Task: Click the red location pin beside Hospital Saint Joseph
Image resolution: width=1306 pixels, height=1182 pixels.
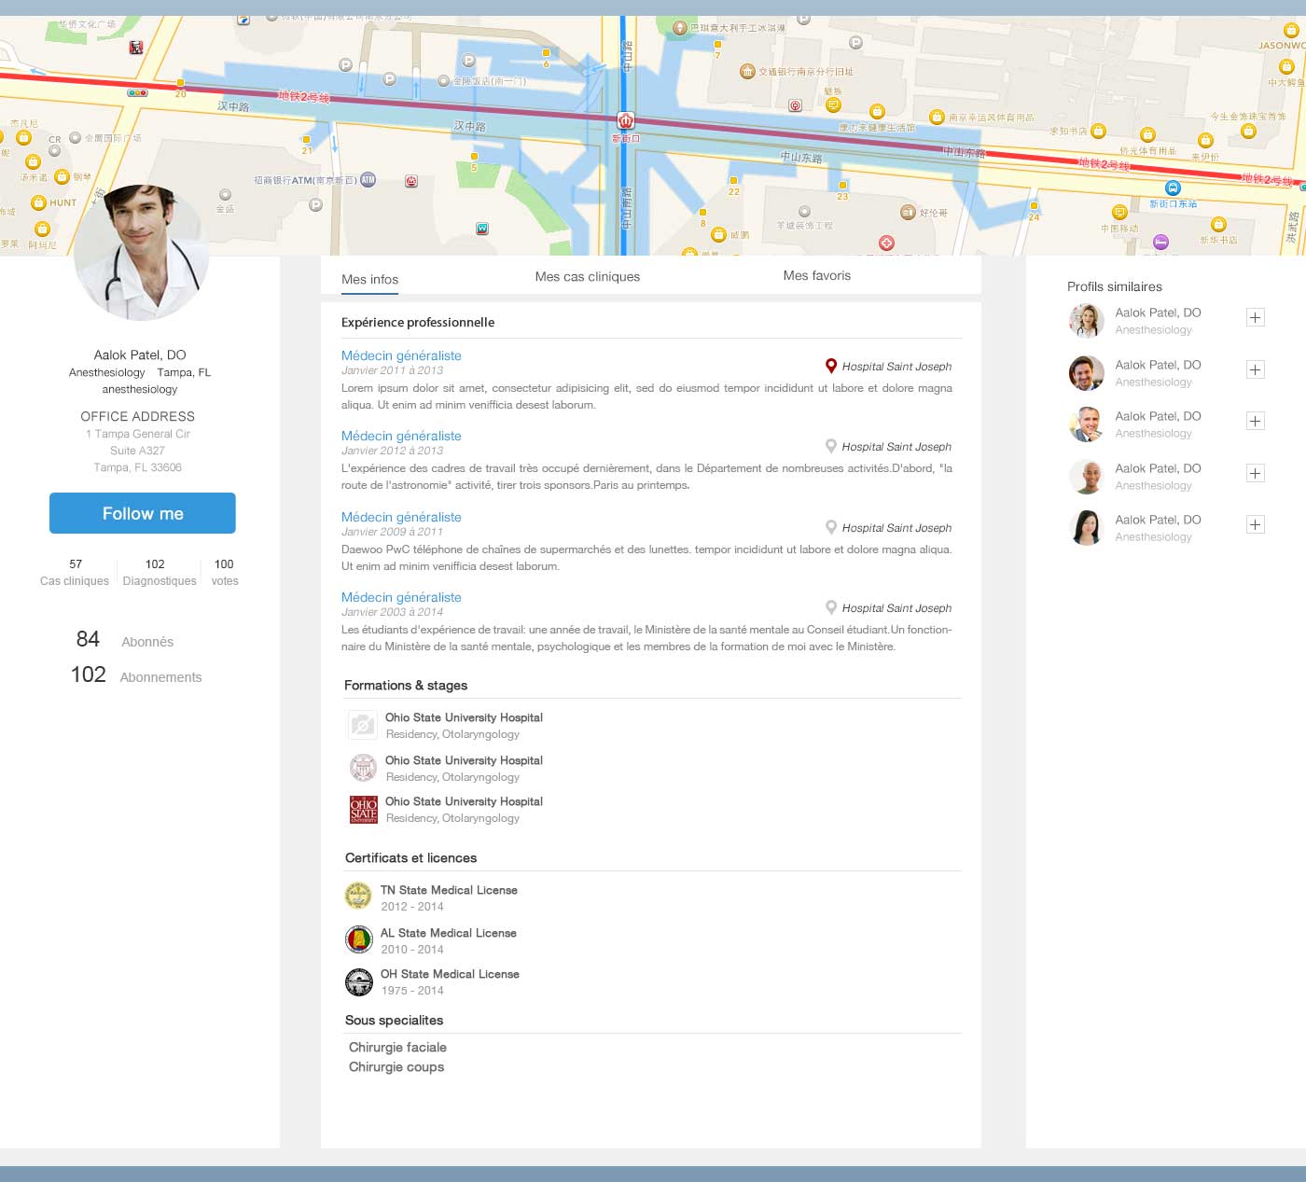Action: point(831,366)
